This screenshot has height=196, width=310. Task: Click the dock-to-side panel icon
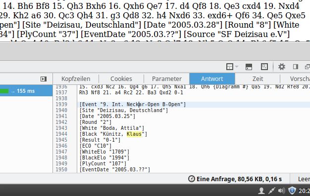tap(295, 67)
